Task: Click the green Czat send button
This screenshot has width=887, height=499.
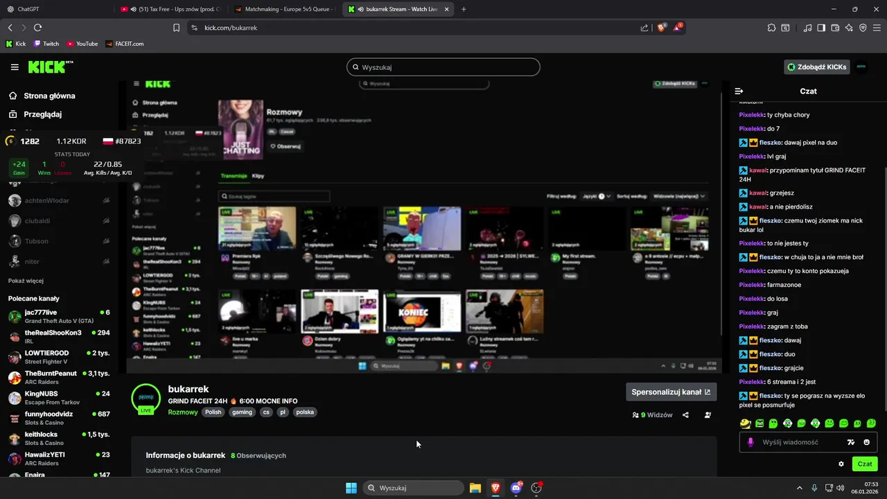Action: pos(865,464)
